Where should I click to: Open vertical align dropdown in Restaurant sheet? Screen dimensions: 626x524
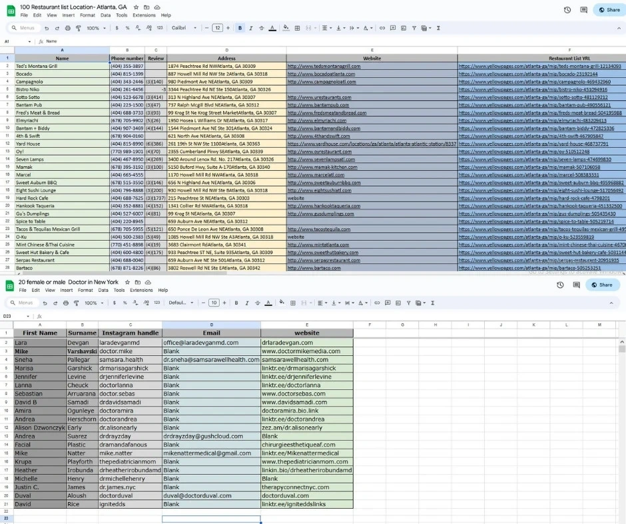click(x=340, y=28)
